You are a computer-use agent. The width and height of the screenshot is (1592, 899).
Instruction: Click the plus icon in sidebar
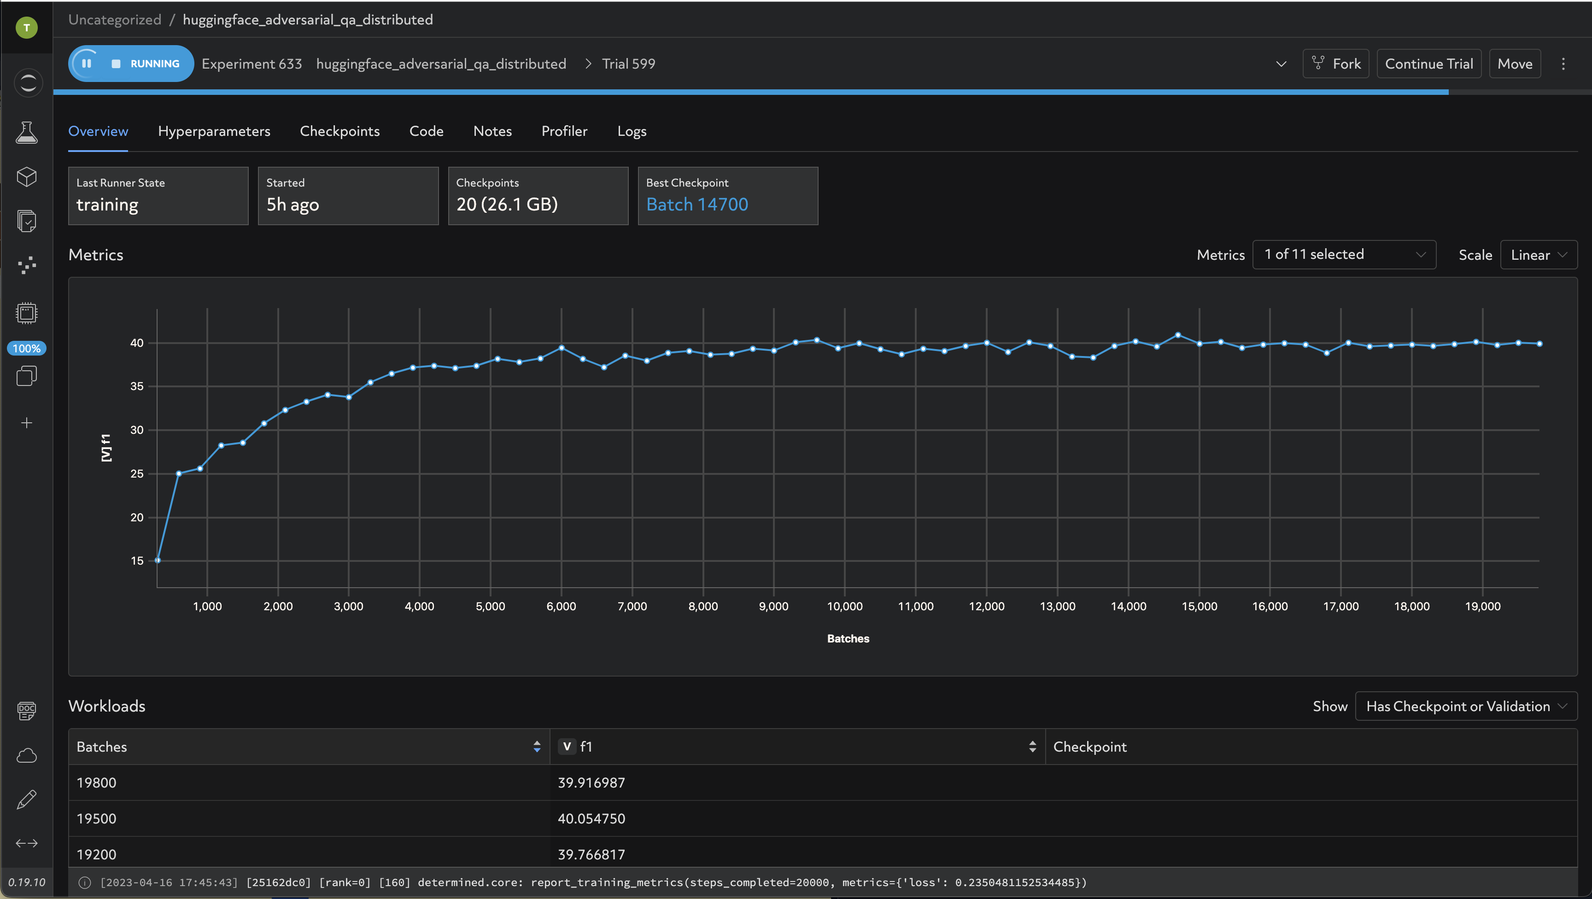click(27, 423)
